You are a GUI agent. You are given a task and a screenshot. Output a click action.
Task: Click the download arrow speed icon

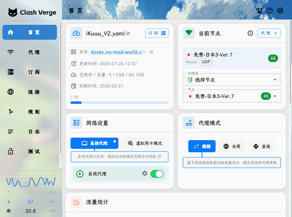point(9,201)
